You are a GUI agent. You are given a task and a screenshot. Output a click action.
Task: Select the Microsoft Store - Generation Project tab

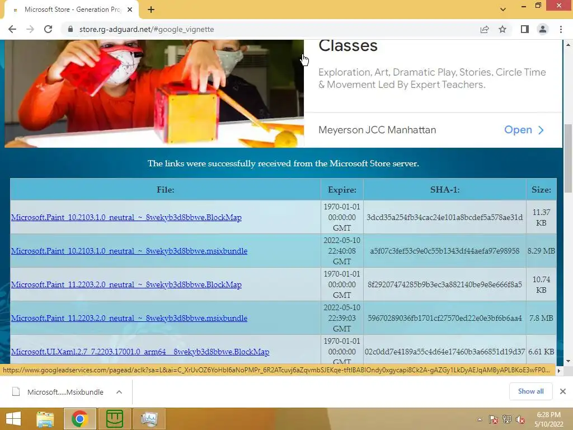pos(72,10)
